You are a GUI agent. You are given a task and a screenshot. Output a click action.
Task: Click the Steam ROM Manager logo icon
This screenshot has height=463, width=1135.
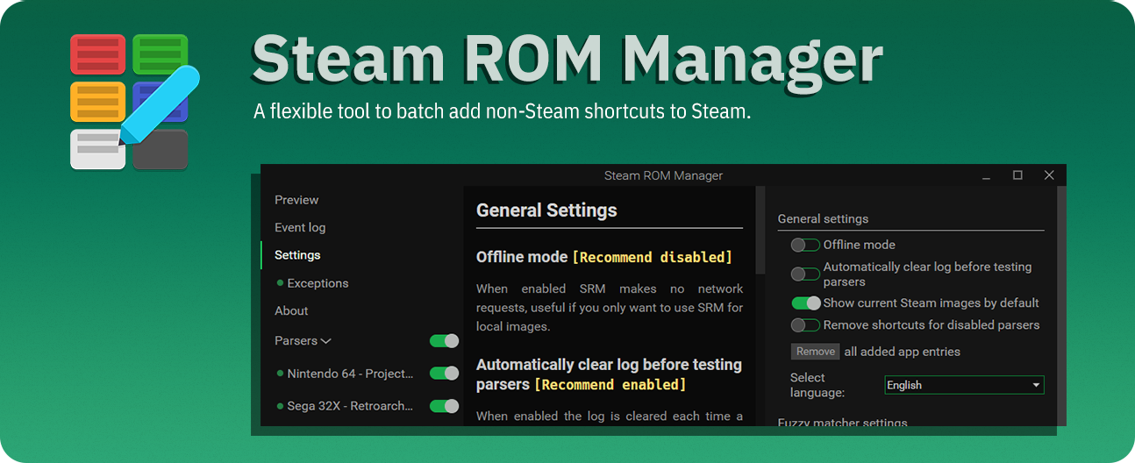(134, 101)
